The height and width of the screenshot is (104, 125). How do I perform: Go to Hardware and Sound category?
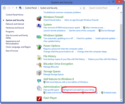15,28
